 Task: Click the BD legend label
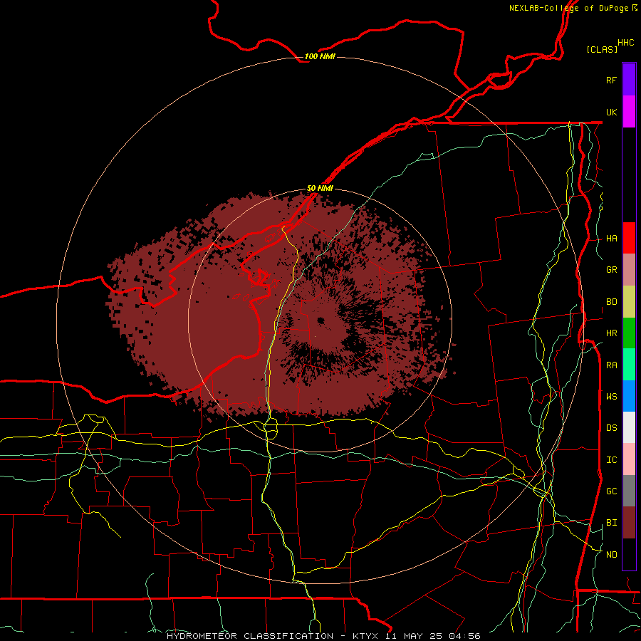611,302
